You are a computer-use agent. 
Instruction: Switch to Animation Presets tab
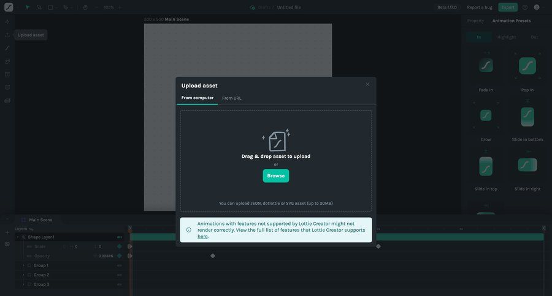pos(512,21)
